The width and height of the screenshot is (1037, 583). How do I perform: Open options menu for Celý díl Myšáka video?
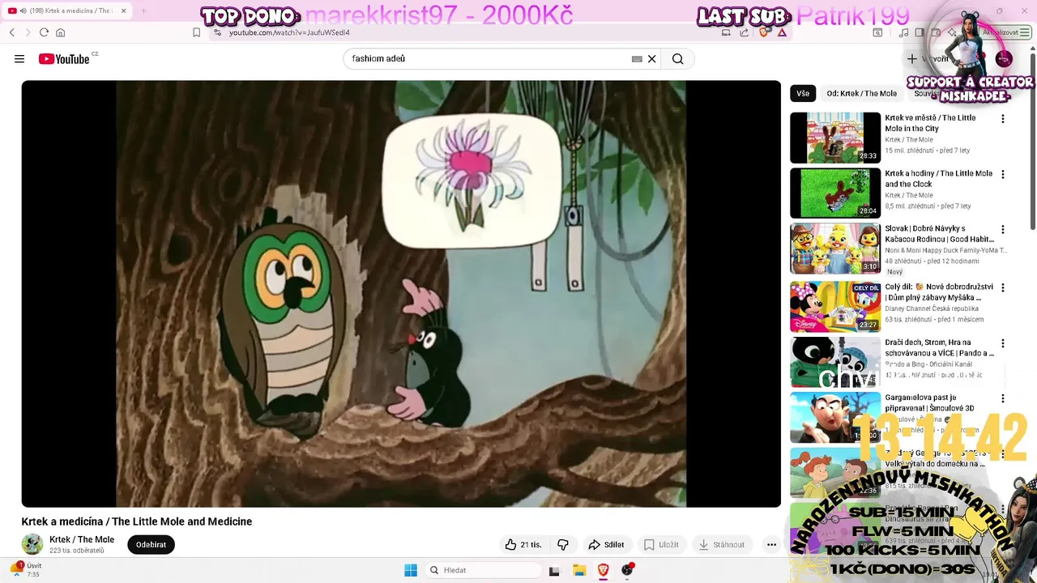pyautogui.click(x=1002, y=287)
